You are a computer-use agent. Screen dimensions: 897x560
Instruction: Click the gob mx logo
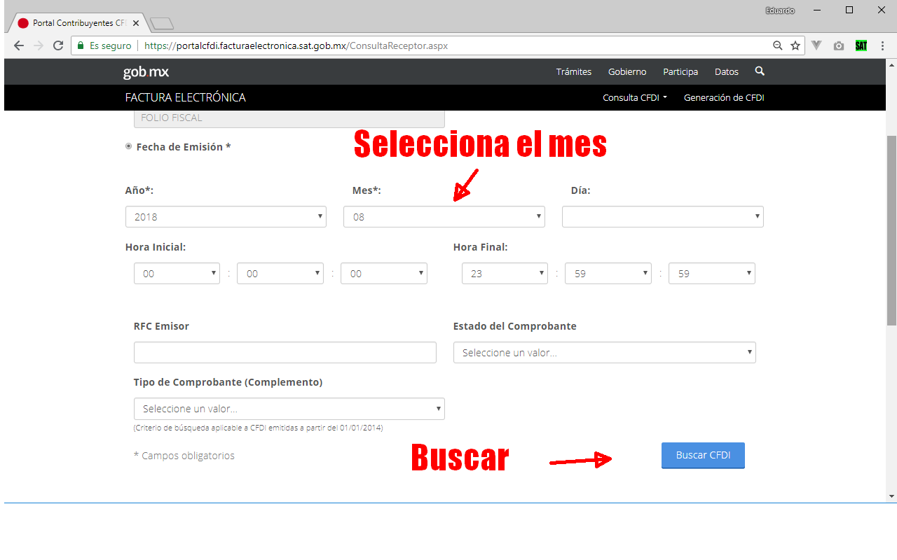point(146,71)
